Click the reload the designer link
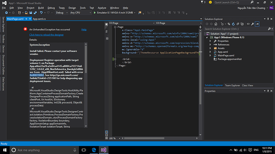 pos(47,35)
